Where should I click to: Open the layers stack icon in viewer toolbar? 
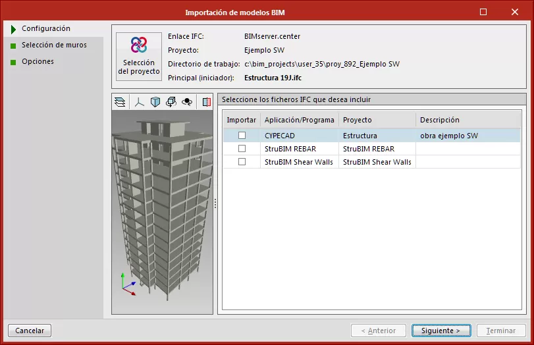pyautogui.click(x=120, y=101)
